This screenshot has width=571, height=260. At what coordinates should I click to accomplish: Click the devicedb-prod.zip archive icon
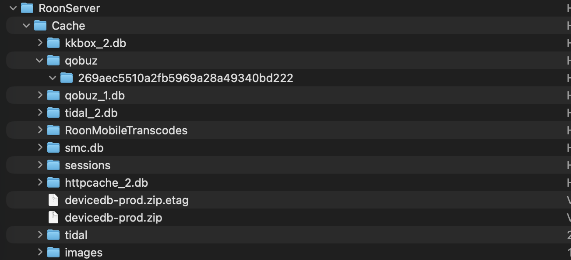[53, 217]
